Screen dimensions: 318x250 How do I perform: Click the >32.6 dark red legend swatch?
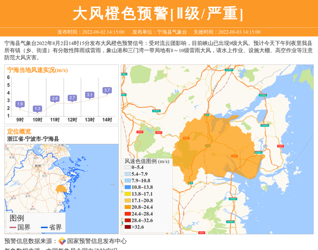tap(127, 227)
